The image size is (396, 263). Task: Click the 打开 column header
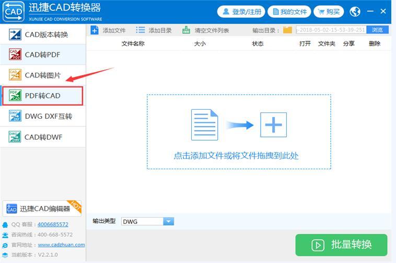pos(305,43)
